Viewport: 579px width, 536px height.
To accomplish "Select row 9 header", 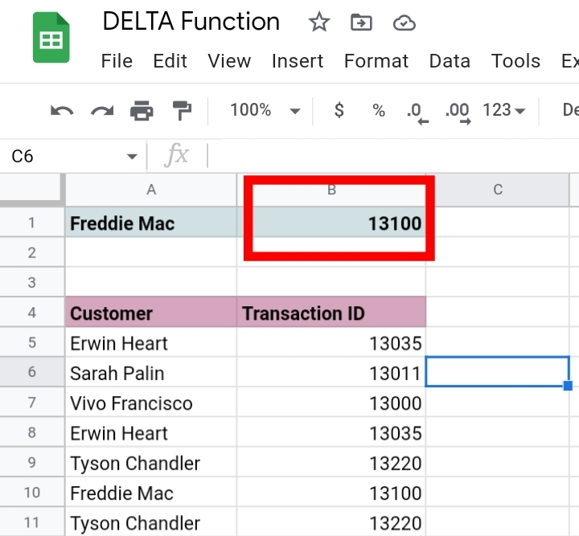I will pyautogui.click(x=31, y=462).
